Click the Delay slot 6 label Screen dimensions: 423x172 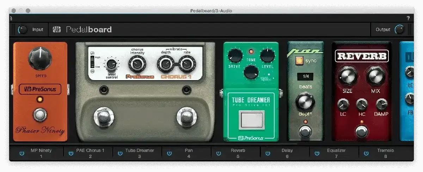(287, 153)
